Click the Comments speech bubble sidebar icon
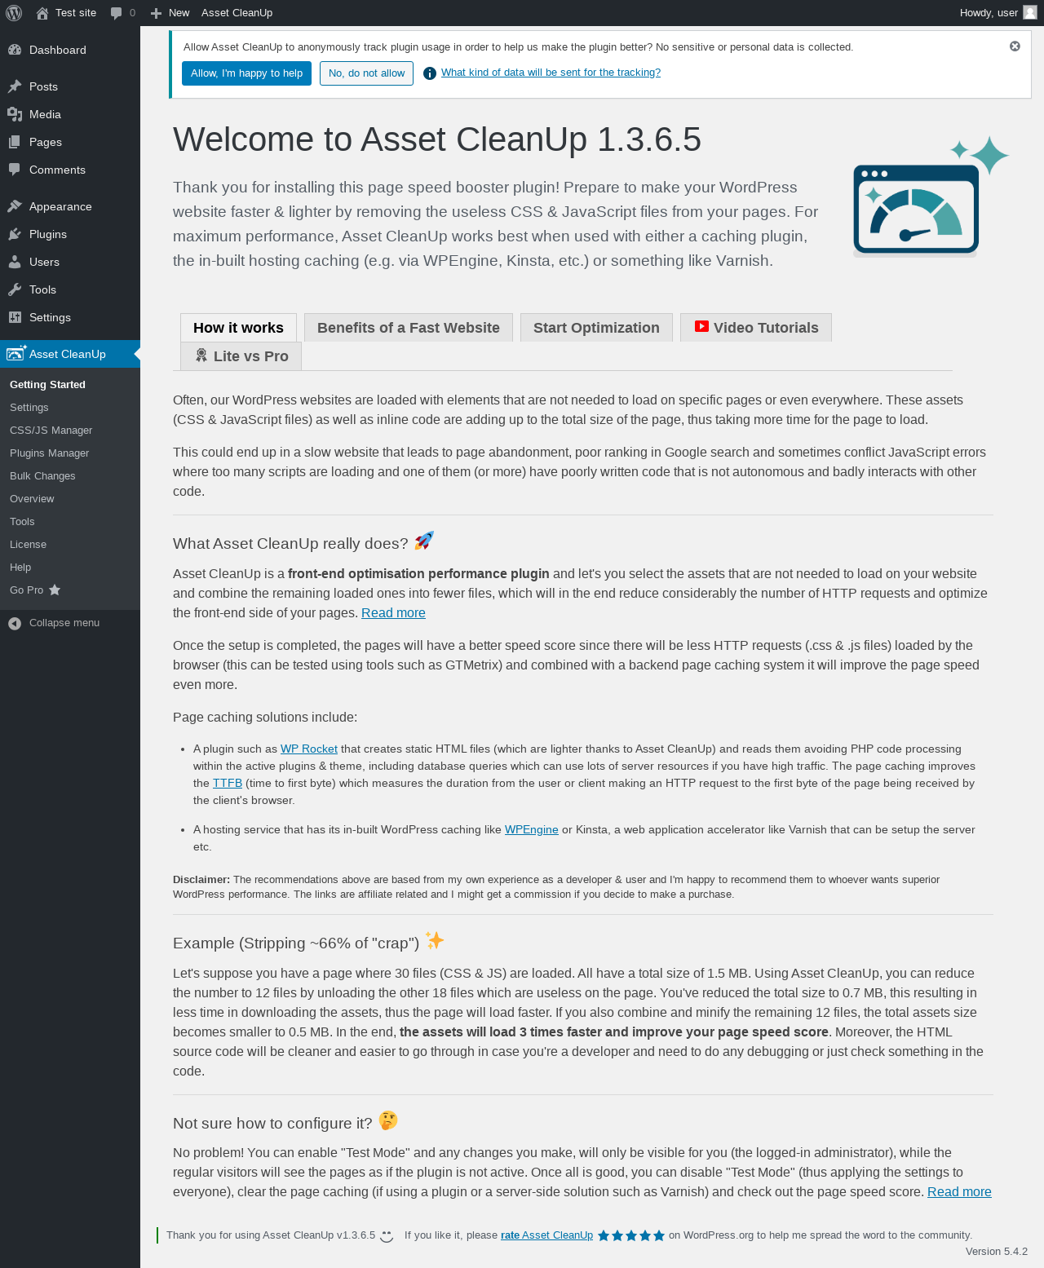Image resolution: width=1044 pixels, height=1268 pixels. pos(15,170)
